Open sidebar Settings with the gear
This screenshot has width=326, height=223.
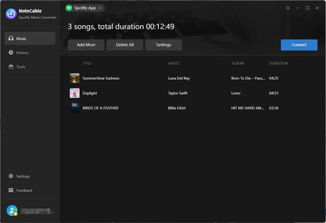(x=30, y=176)
